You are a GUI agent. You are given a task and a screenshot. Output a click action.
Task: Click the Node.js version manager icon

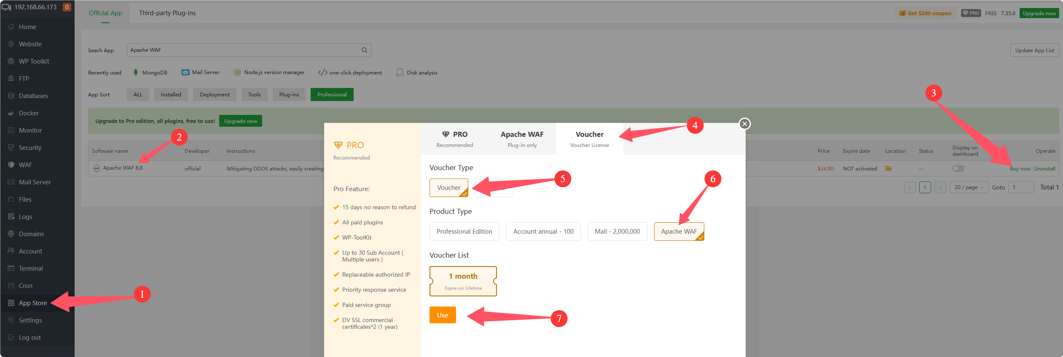[237, 72]
